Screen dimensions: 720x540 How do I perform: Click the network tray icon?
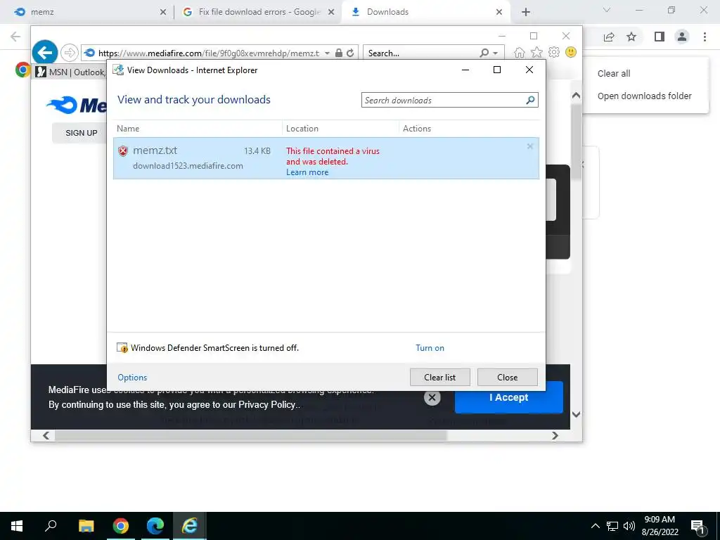coord(612,526)
